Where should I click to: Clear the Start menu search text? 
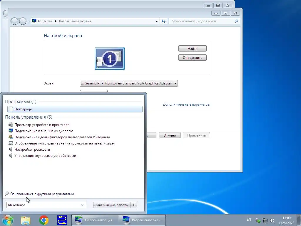click(82, 205)
